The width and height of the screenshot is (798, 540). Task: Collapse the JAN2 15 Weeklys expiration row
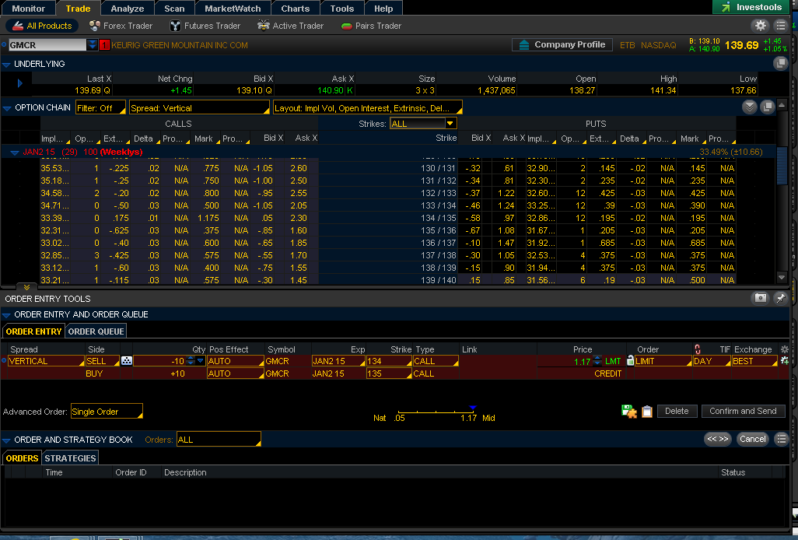point(15,153)
